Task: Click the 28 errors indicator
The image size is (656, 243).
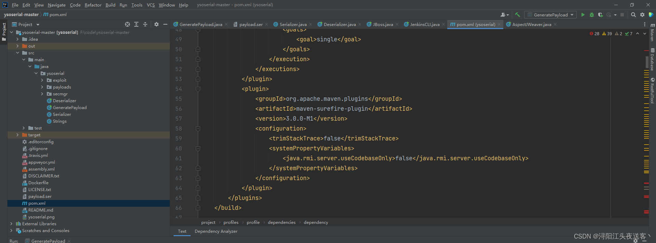Action: (x=594, y=33)
